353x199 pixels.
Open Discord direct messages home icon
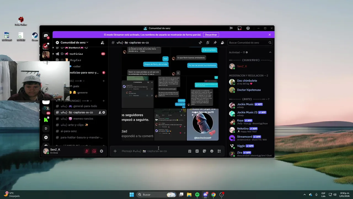pyautogui.click(x=46, y=36)
